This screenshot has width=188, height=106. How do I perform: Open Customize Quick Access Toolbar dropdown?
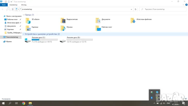pyautogui.click(x=11, y=2)
